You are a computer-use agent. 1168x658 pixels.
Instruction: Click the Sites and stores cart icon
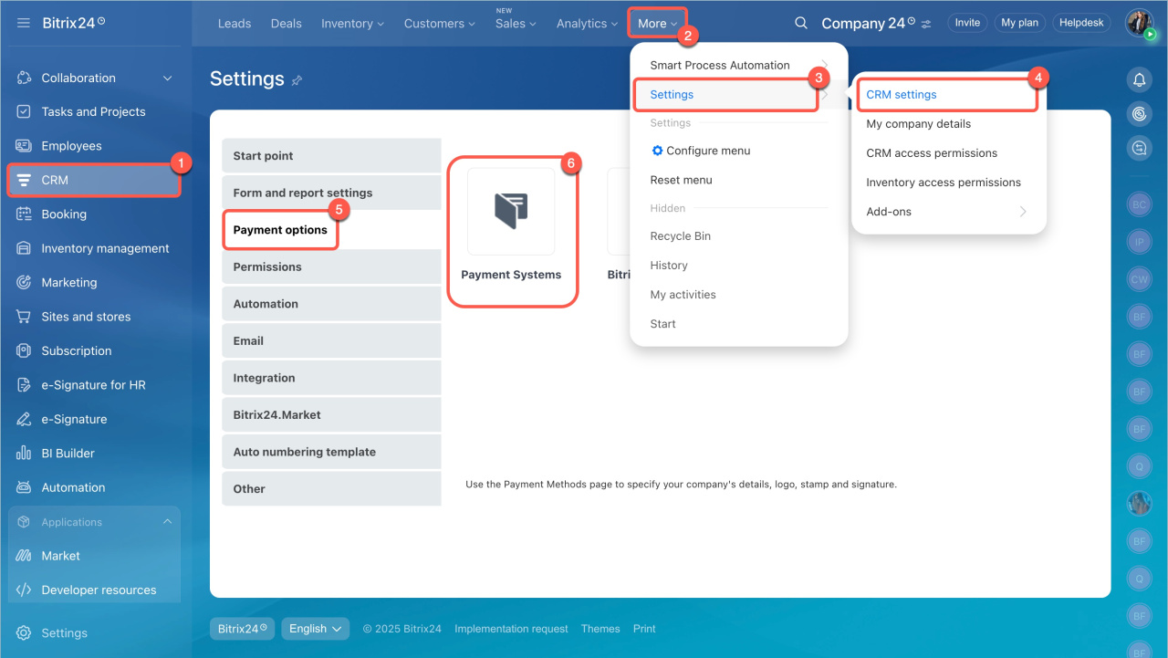point(24,317)
